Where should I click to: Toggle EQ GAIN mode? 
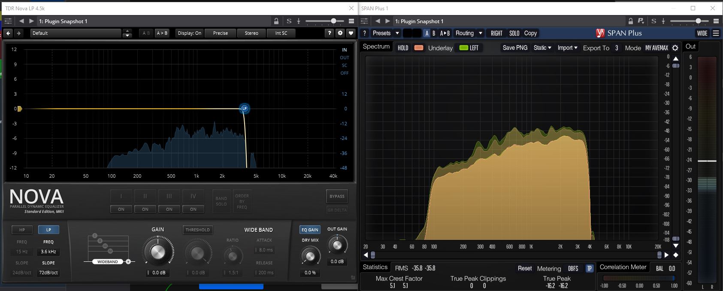(310, 230)
